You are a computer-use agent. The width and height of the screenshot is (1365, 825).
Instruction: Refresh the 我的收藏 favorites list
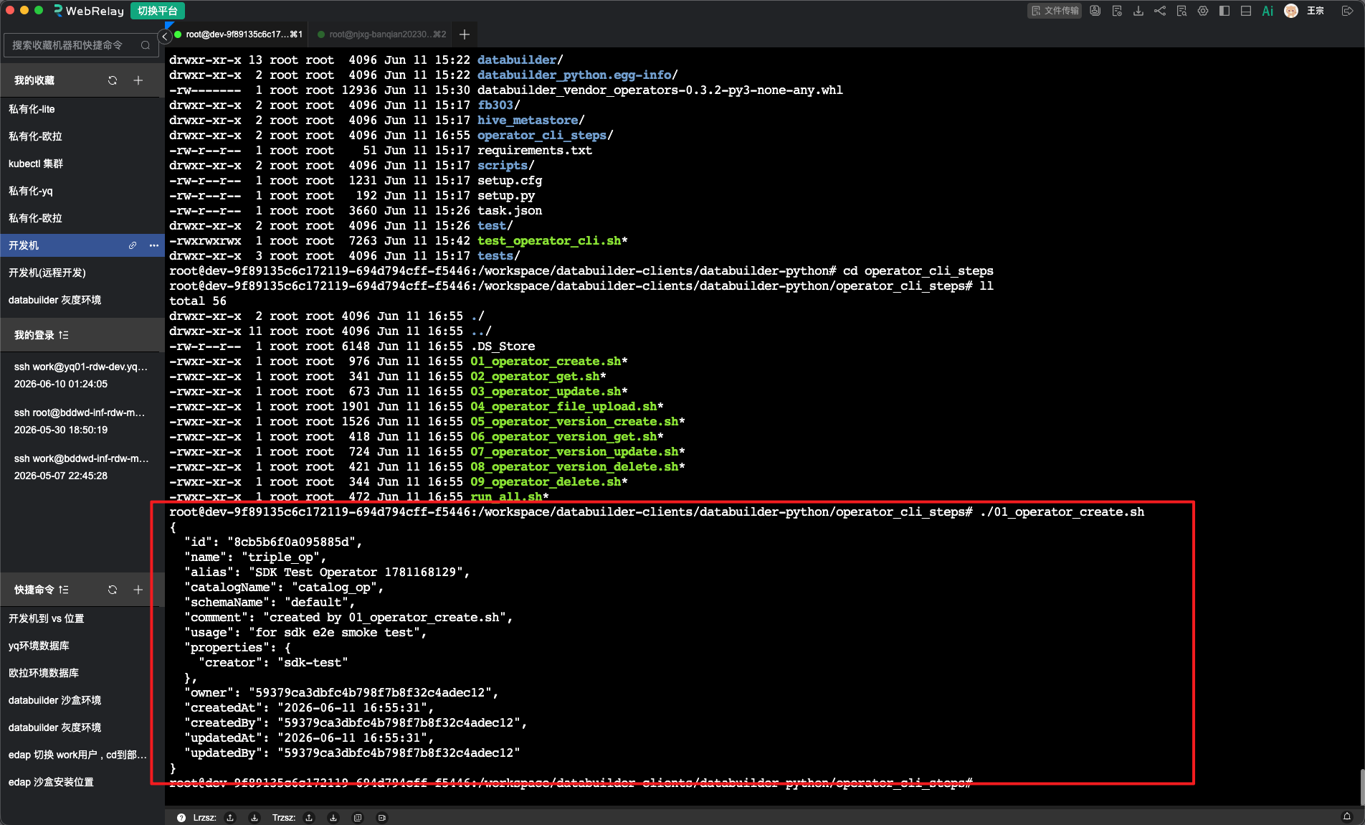(x=113, y=80)
